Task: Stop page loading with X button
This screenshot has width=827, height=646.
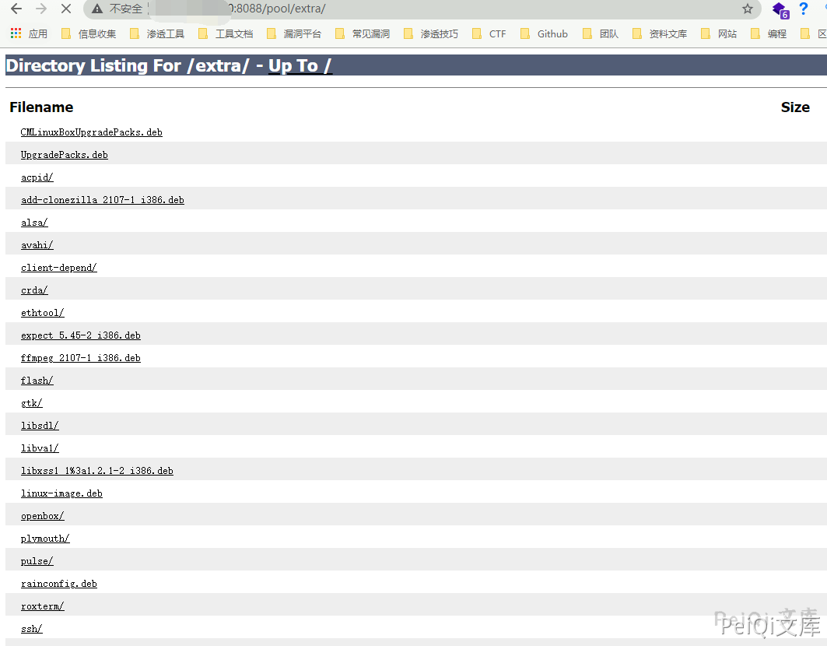Action: pyautogui.click(x=65, y=9)
